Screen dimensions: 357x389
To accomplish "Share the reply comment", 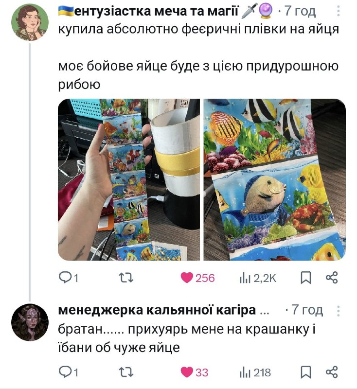I will tap(332, 372).
